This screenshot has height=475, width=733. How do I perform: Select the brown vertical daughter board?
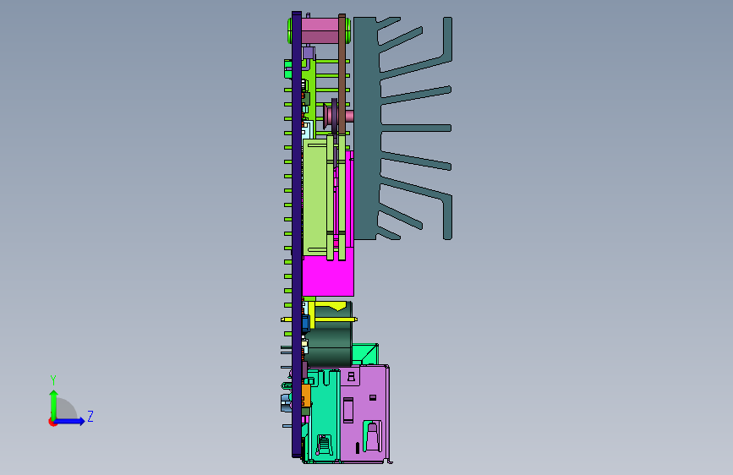(x=342, y=74)
